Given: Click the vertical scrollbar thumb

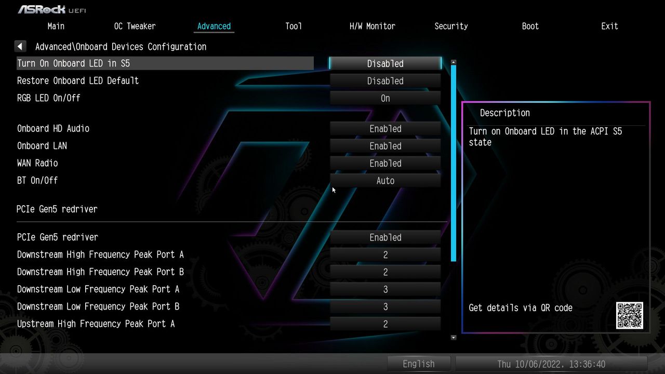Looking at the screenshot, I should [454, 164].
